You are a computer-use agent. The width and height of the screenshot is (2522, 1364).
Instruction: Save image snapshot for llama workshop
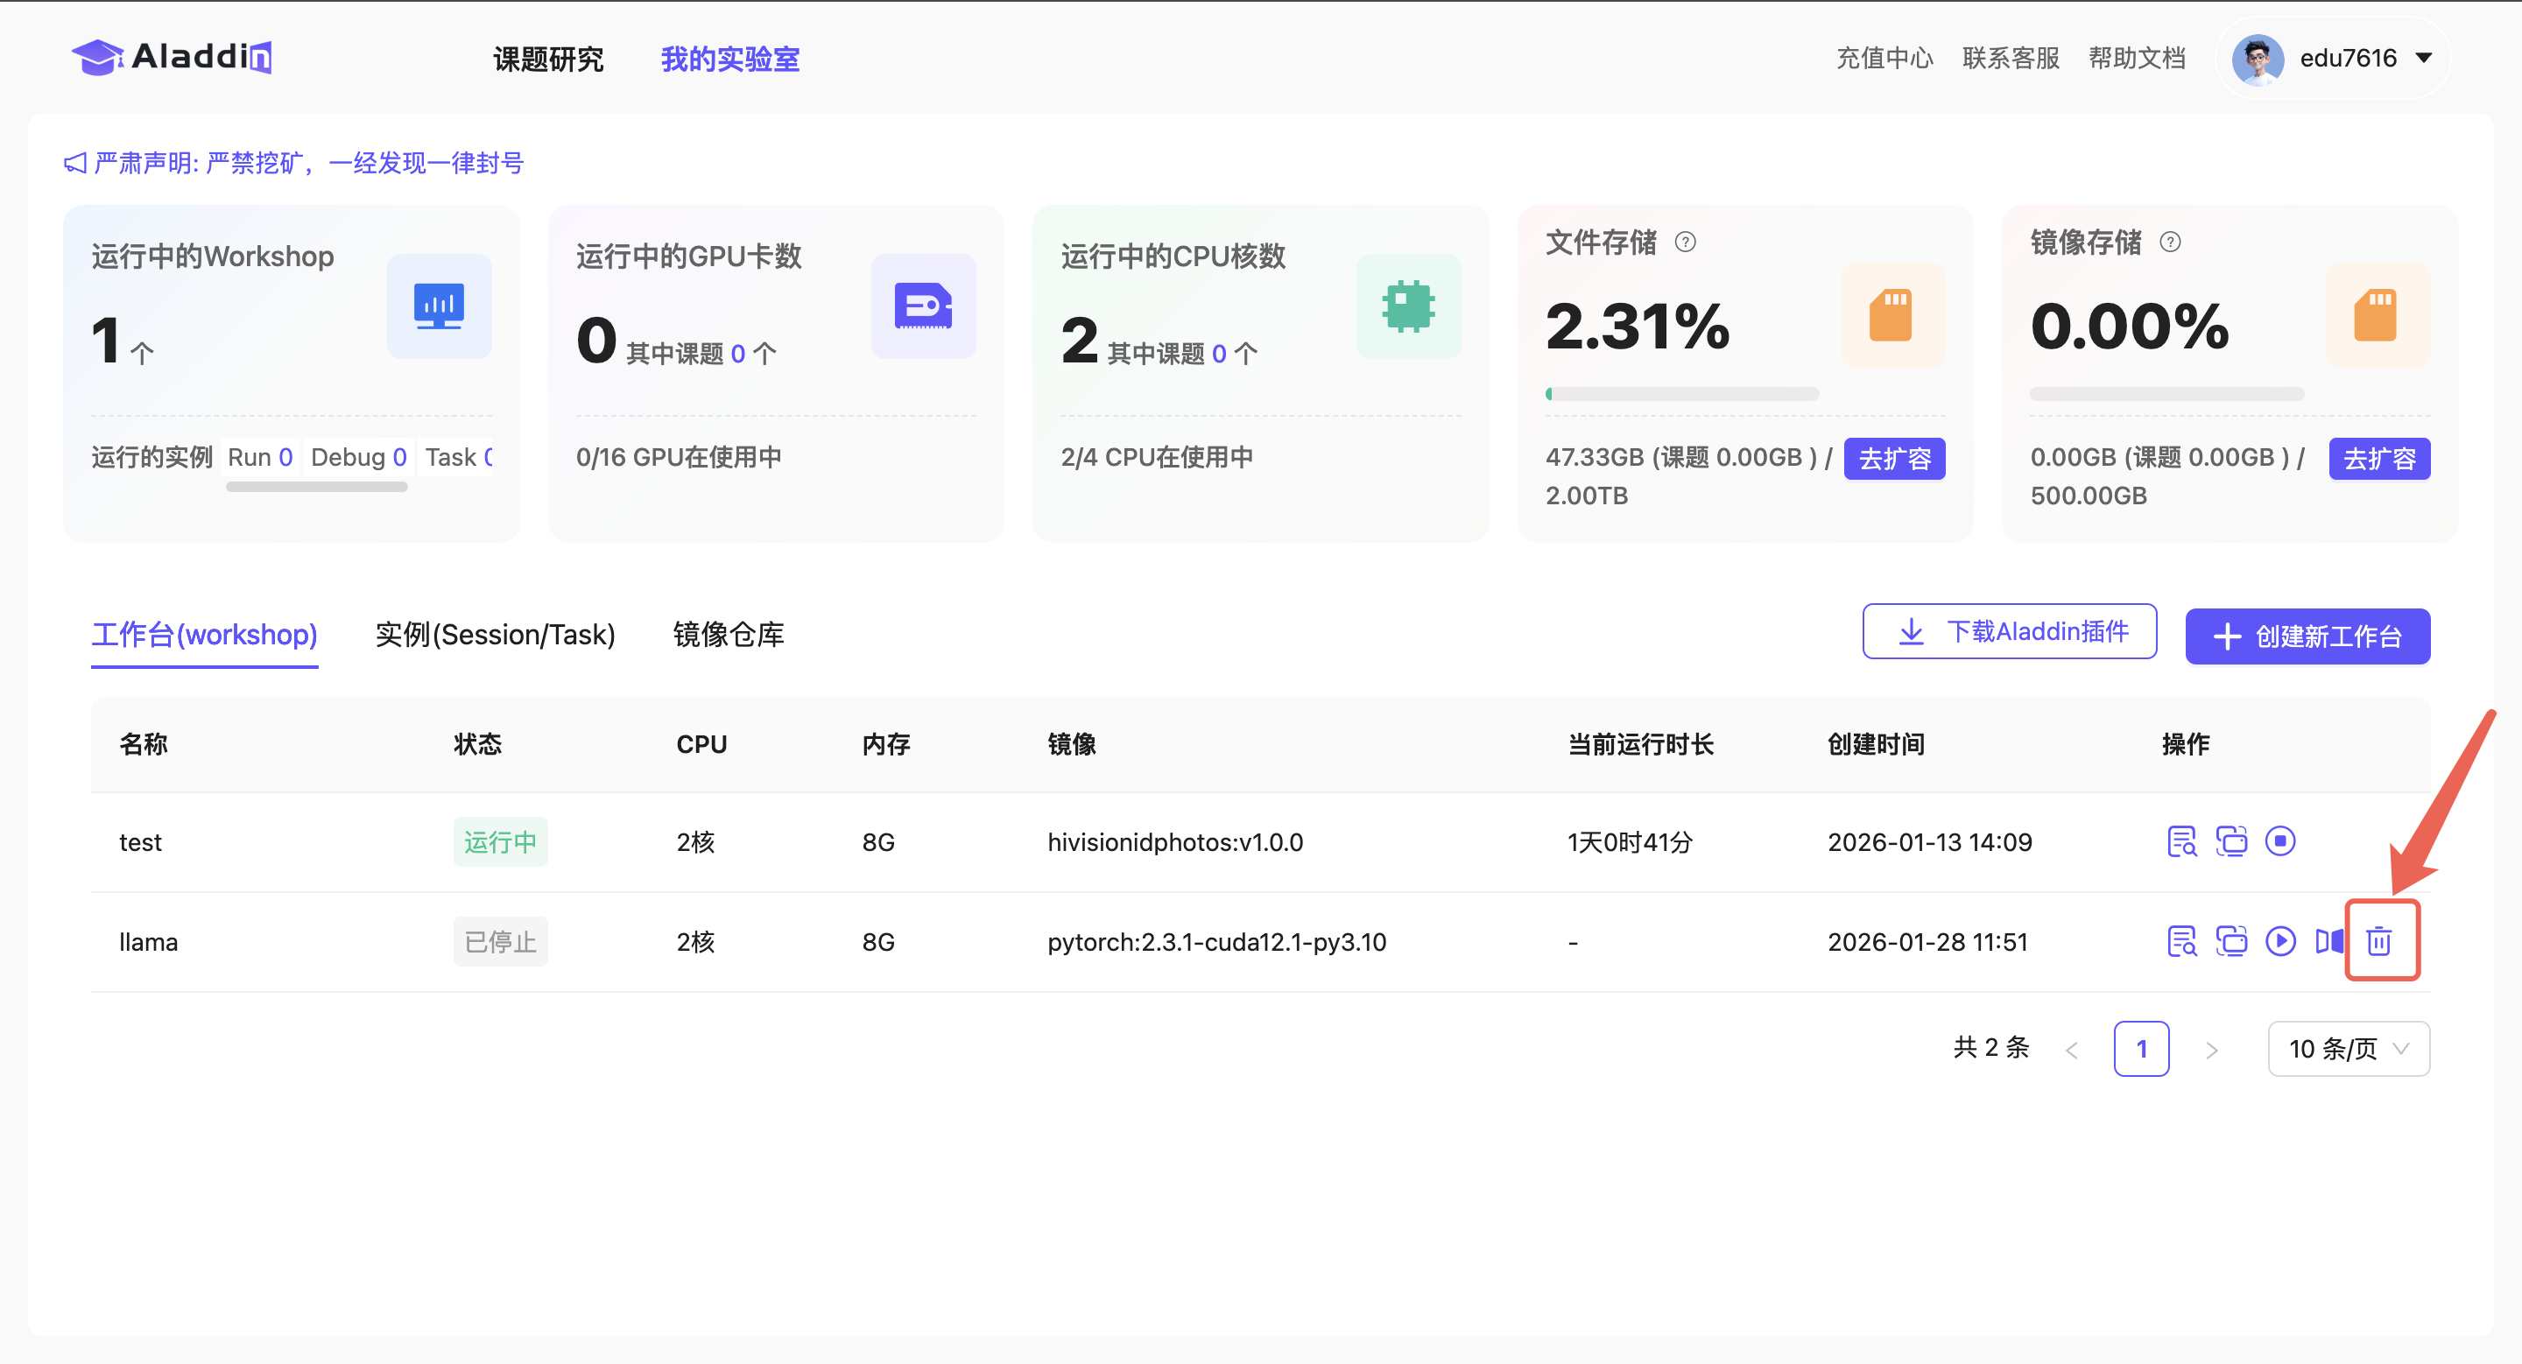point(2230,941)
